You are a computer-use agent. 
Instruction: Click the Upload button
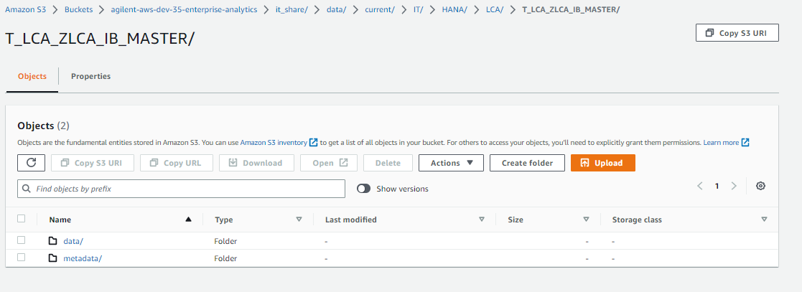point(602,163)
